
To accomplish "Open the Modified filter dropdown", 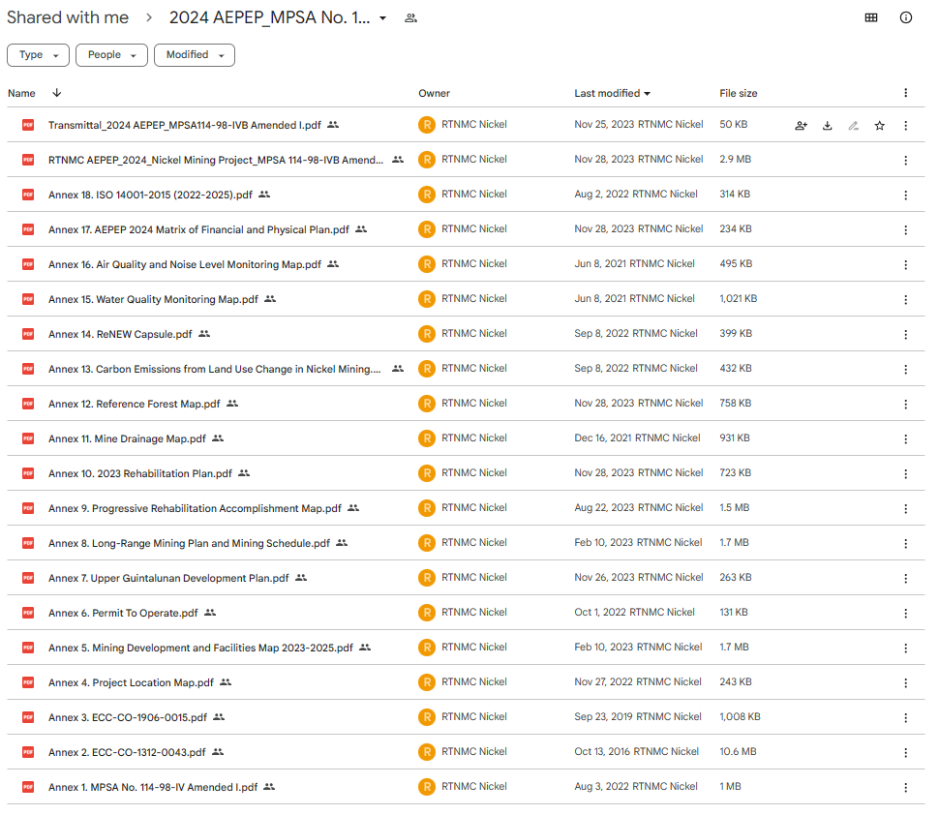I will click(x=194, y=55).
